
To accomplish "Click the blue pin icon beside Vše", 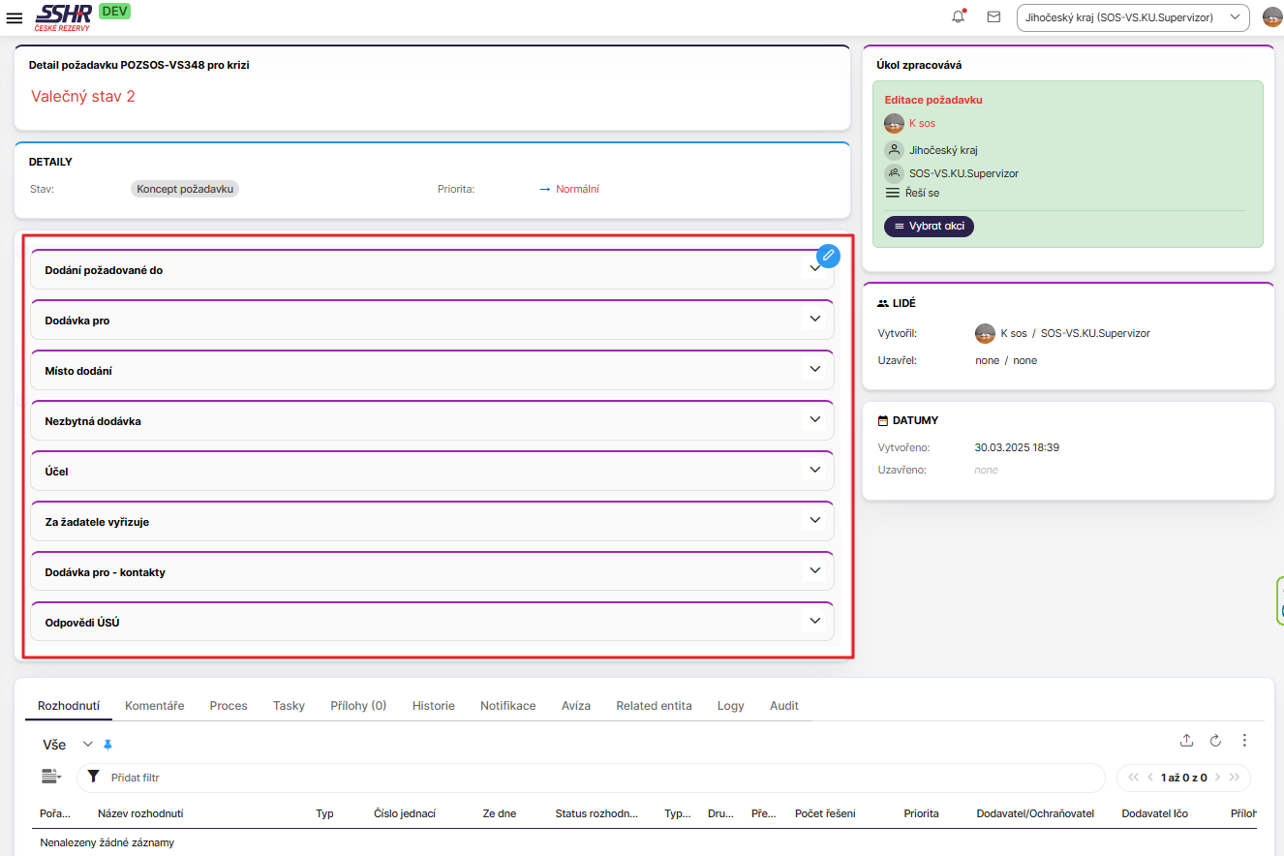I will [x=107, y=745].
